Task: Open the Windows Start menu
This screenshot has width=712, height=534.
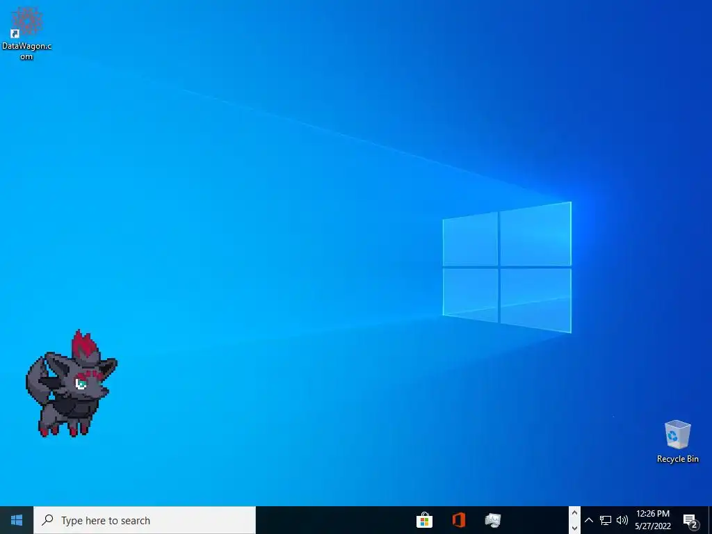Action: (x=17, y=520)
